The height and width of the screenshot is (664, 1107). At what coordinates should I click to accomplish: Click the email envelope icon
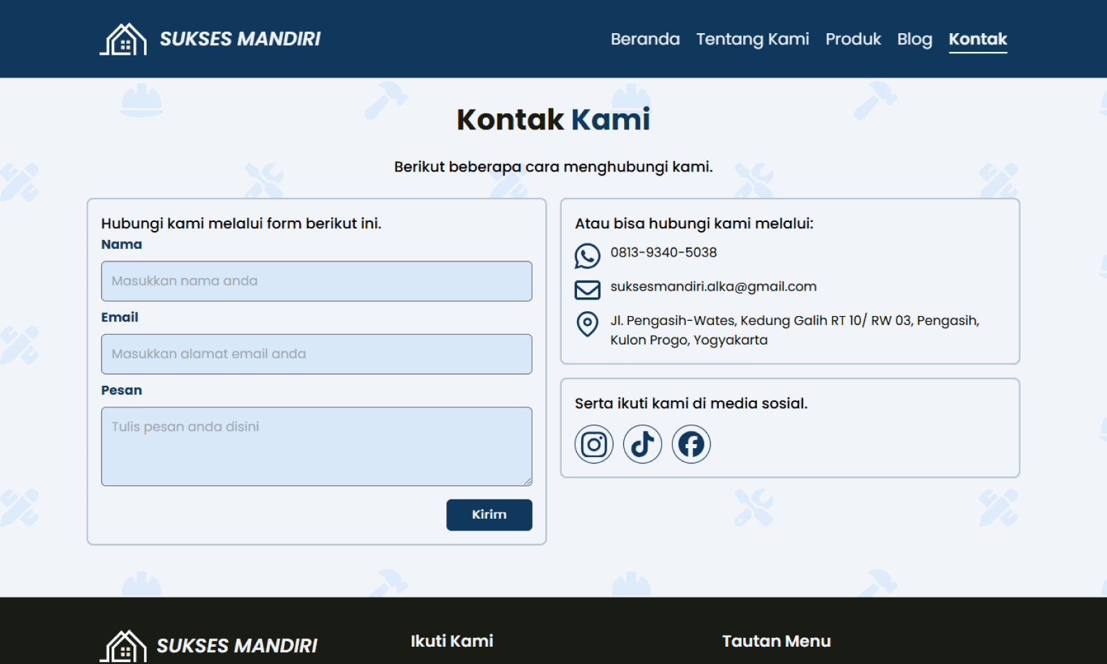coord(587,290)
